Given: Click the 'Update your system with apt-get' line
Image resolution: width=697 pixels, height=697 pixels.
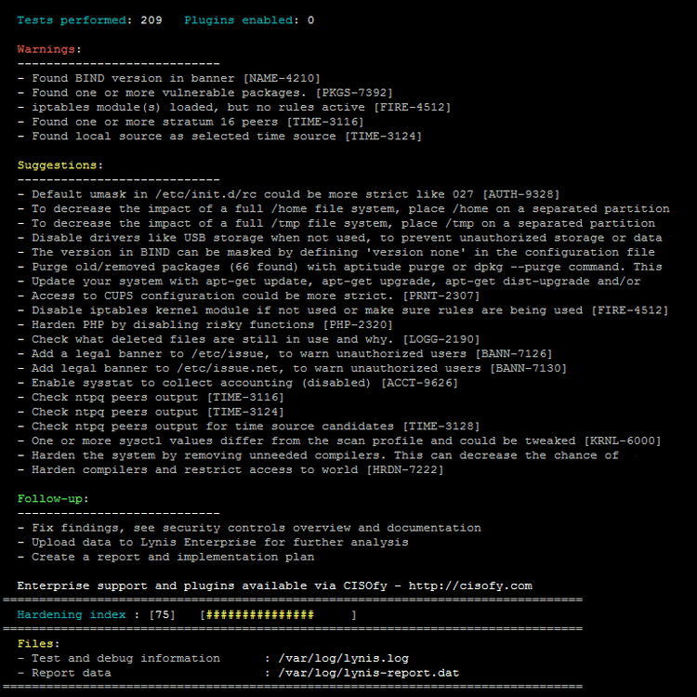Looking at the screenshot, I should tap(329, 282).
